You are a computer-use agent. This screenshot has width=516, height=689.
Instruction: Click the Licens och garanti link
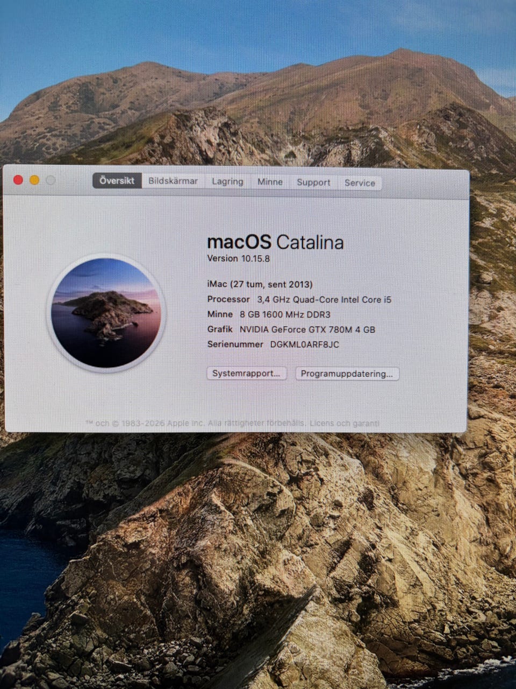click(x=345, y=424)
